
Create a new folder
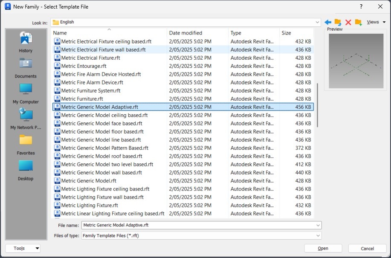click(358, 22)
